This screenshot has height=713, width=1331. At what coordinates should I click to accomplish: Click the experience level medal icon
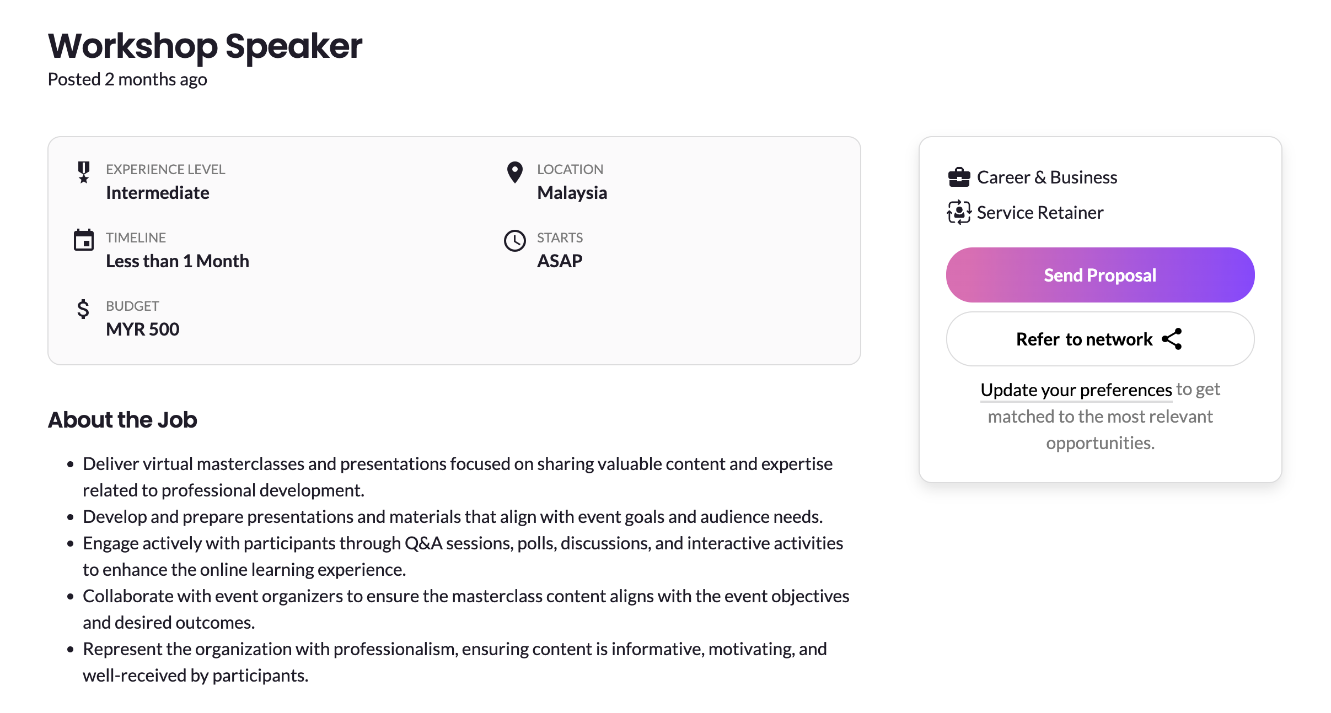[84, 172]
